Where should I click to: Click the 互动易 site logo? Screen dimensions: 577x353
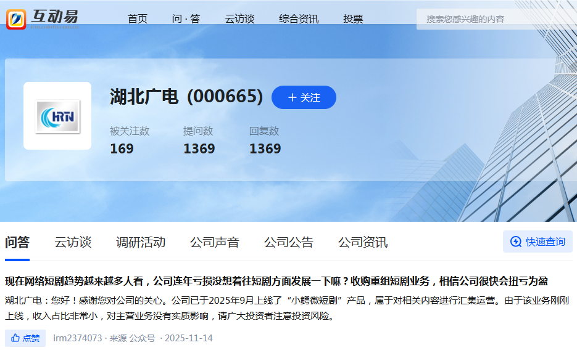(43, 19)
